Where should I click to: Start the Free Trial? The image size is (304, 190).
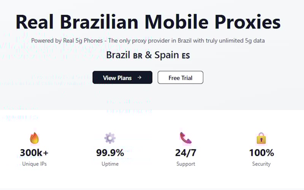[180, 78]
